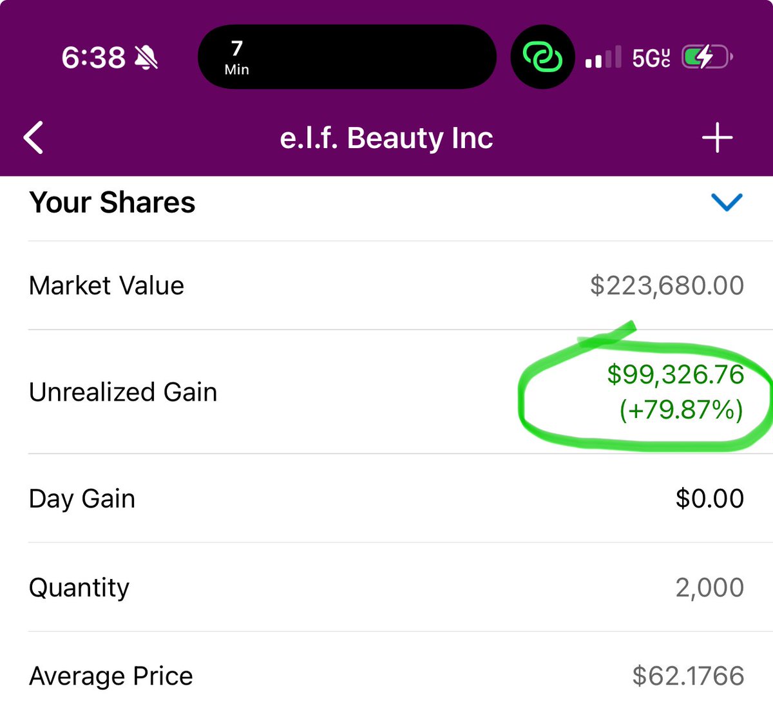Screen dimensions: 773x713
Task: Tap the 6:38 clock
Action: click(93, 58)
